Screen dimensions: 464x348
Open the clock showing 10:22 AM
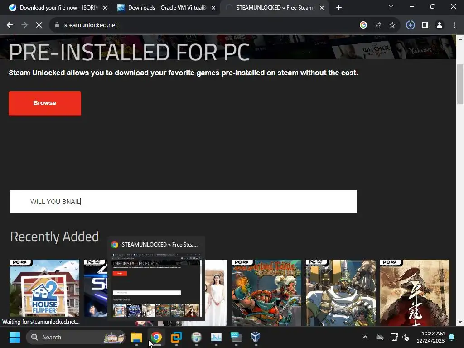pyautogui.click(x=430, y=337)
